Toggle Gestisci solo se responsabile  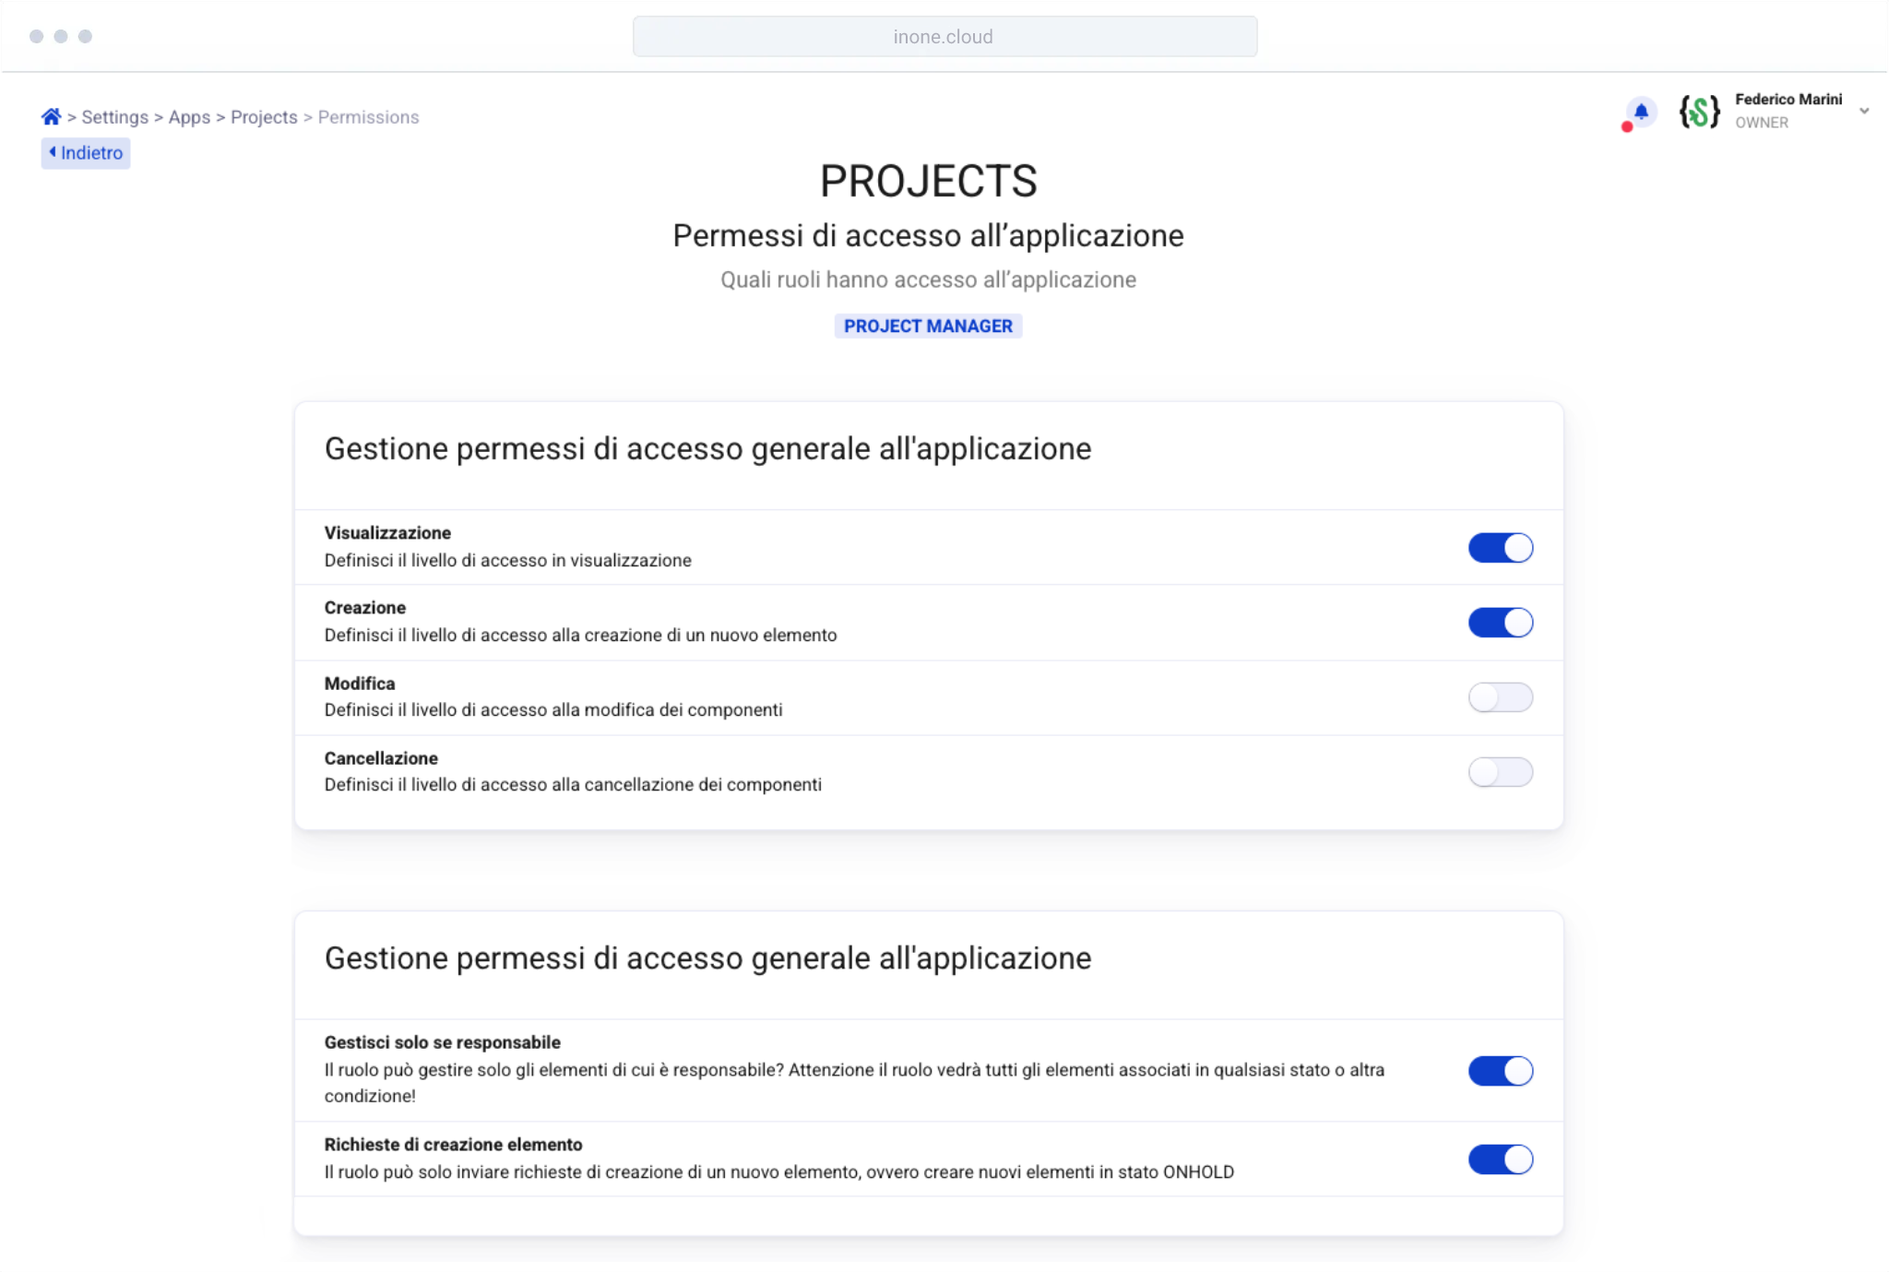pyautogui.click(x=1500, y=1071)
